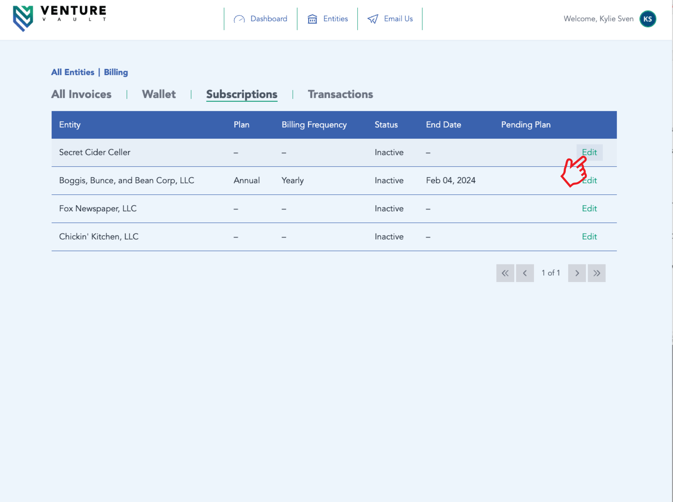Viewport: 673px width, 502px height.
Task: Jump to last page double-right arrows
Action: [x=596, y=273]
